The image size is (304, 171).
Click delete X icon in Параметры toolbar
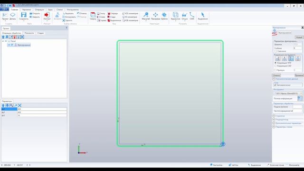tap(19, 105)
